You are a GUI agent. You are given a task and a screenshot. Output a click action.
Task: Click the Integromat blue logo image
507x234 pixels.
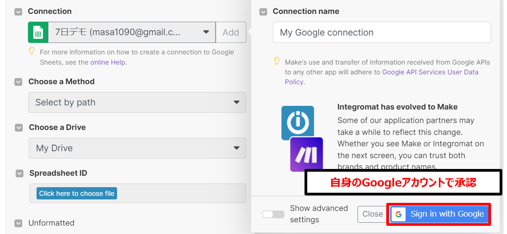click(298, 123)
